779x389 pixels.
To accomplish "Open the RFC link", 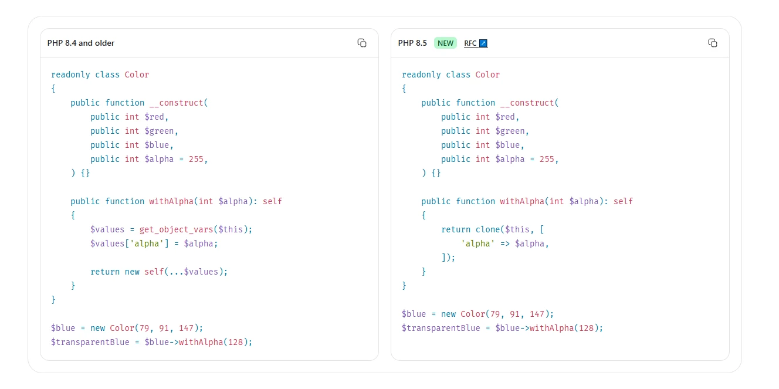I will [x=470, y=43].
